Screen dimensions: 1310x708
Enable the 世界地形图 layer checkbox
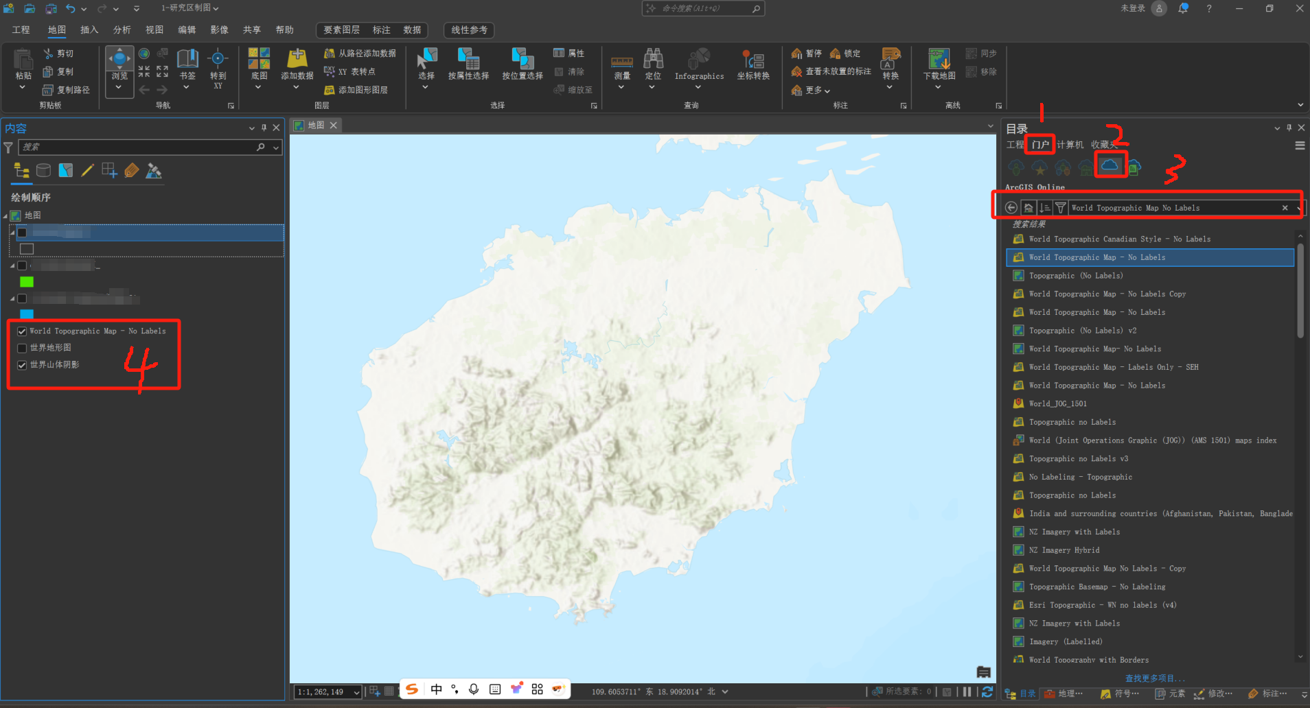click(x=22, y=349)
